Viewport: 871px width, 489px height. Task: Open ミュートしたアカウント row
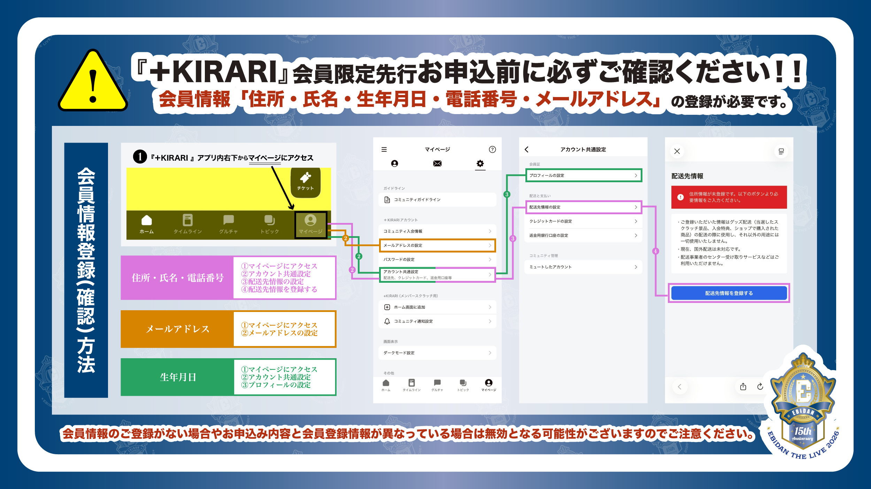[584, 267]
